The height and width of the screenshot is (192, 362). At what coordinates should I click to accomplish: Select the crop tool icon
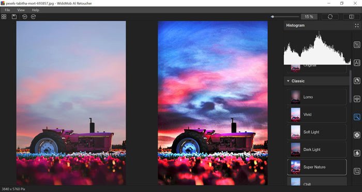(x=357, y=171)
